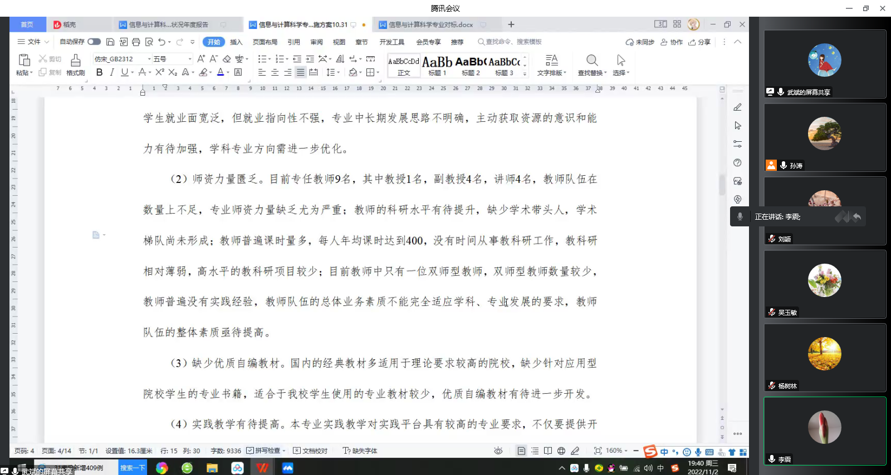Click the Bold formatting icon
This screenshot has width=891, height=475.
[99, 72]
